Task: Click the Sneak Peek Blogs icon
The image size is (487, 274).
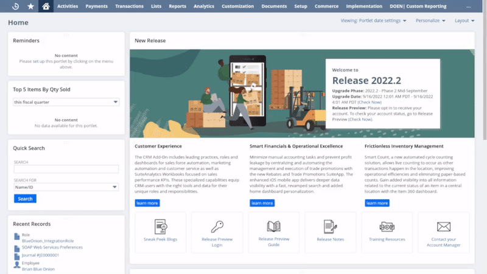Action: pos(161,227)
